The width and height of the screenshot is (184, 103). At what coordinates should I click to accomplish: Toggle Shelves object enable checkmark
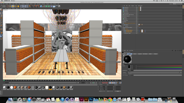tap(138, 19)
